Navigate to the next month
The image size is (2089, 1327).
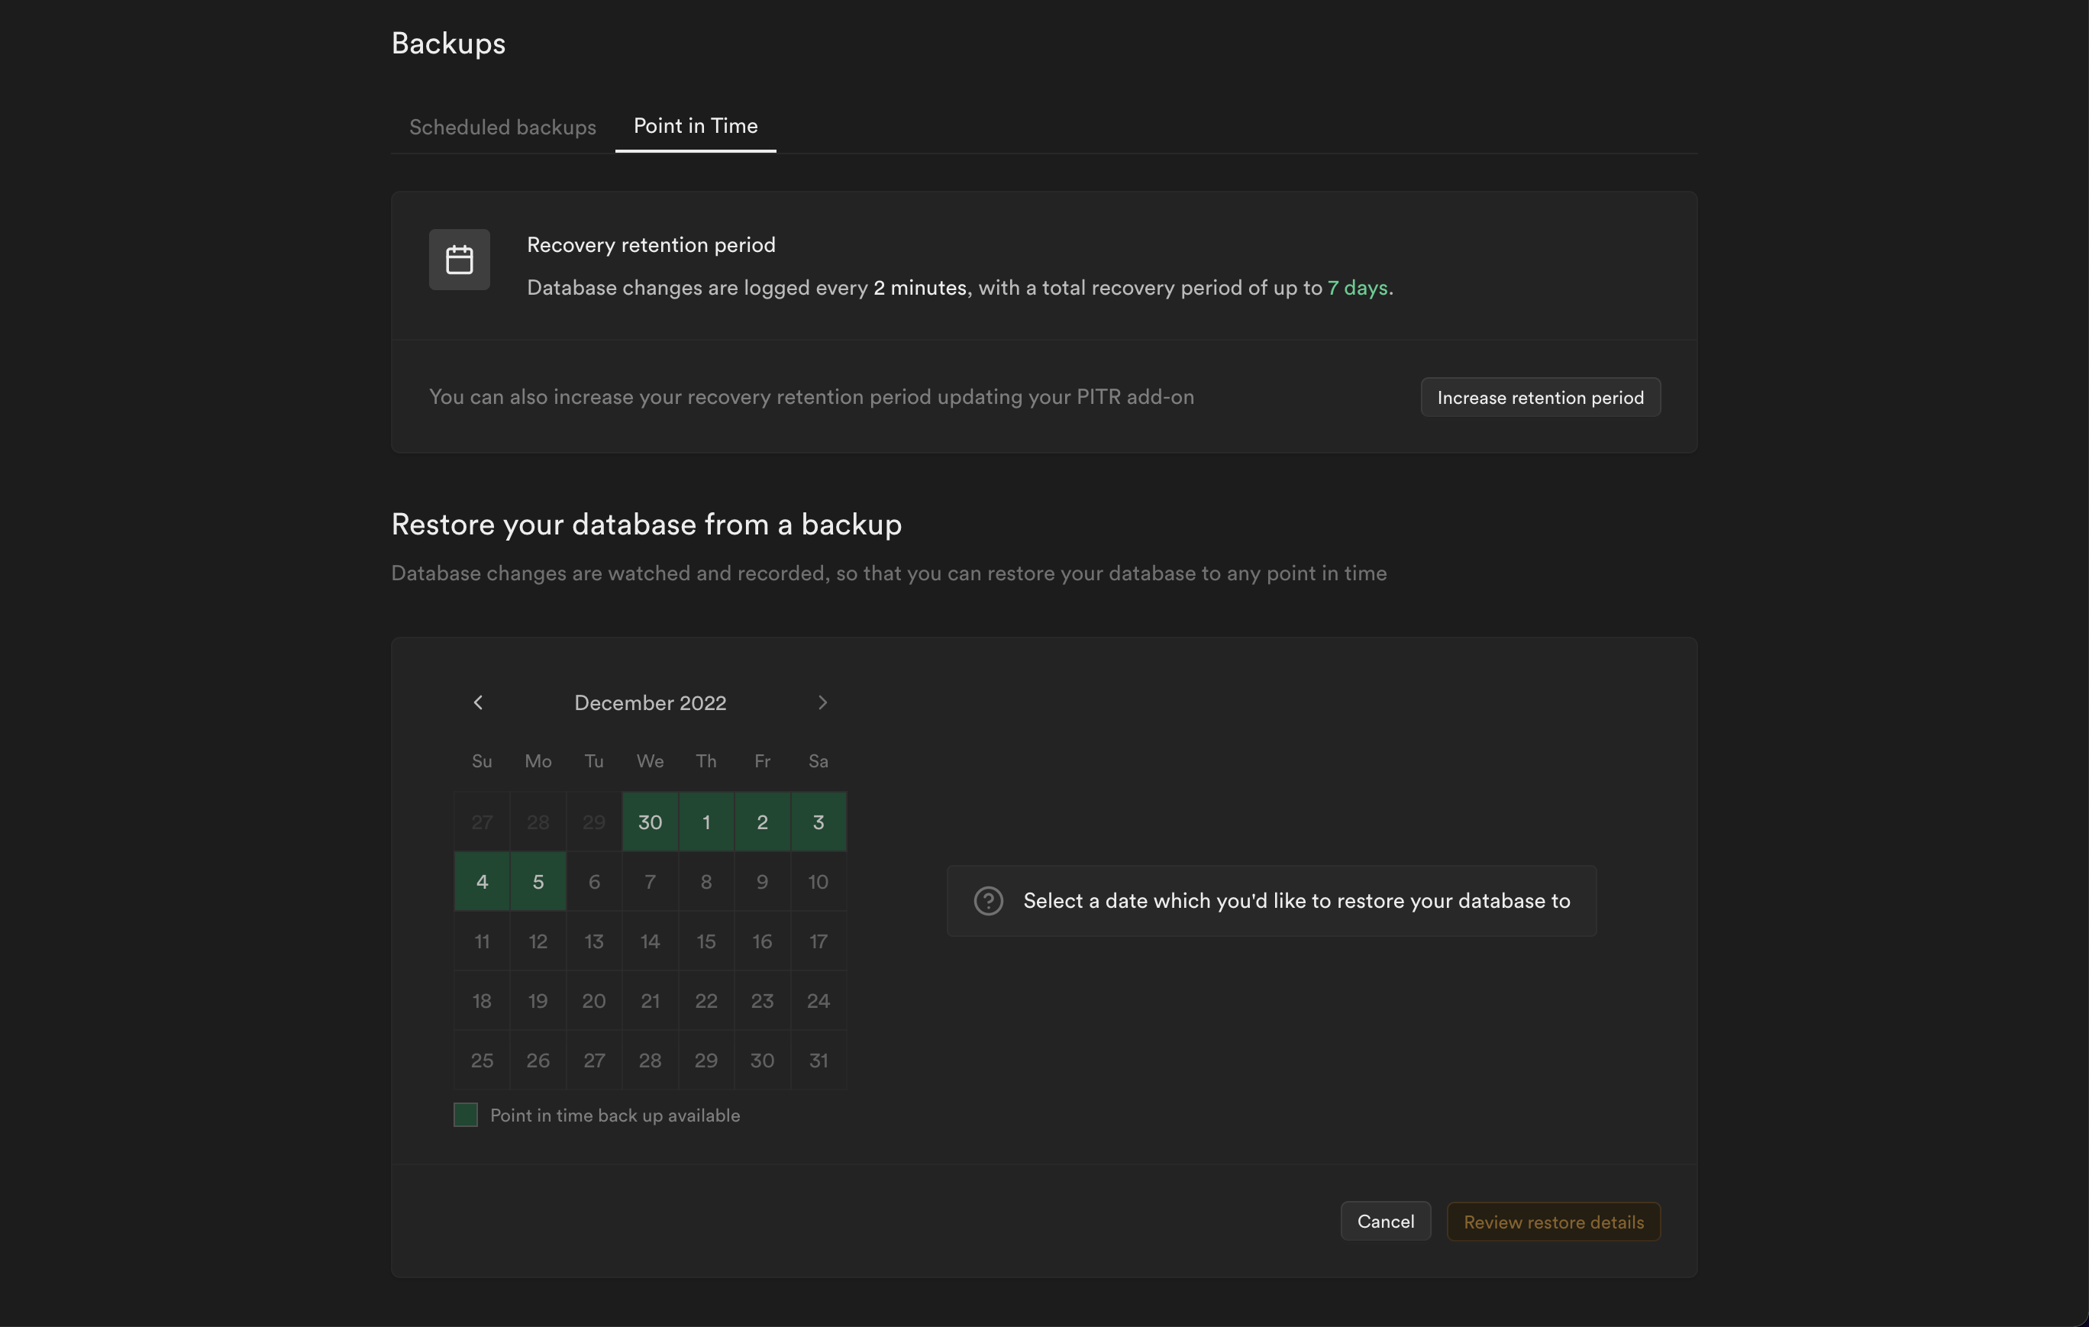point(822,702)
